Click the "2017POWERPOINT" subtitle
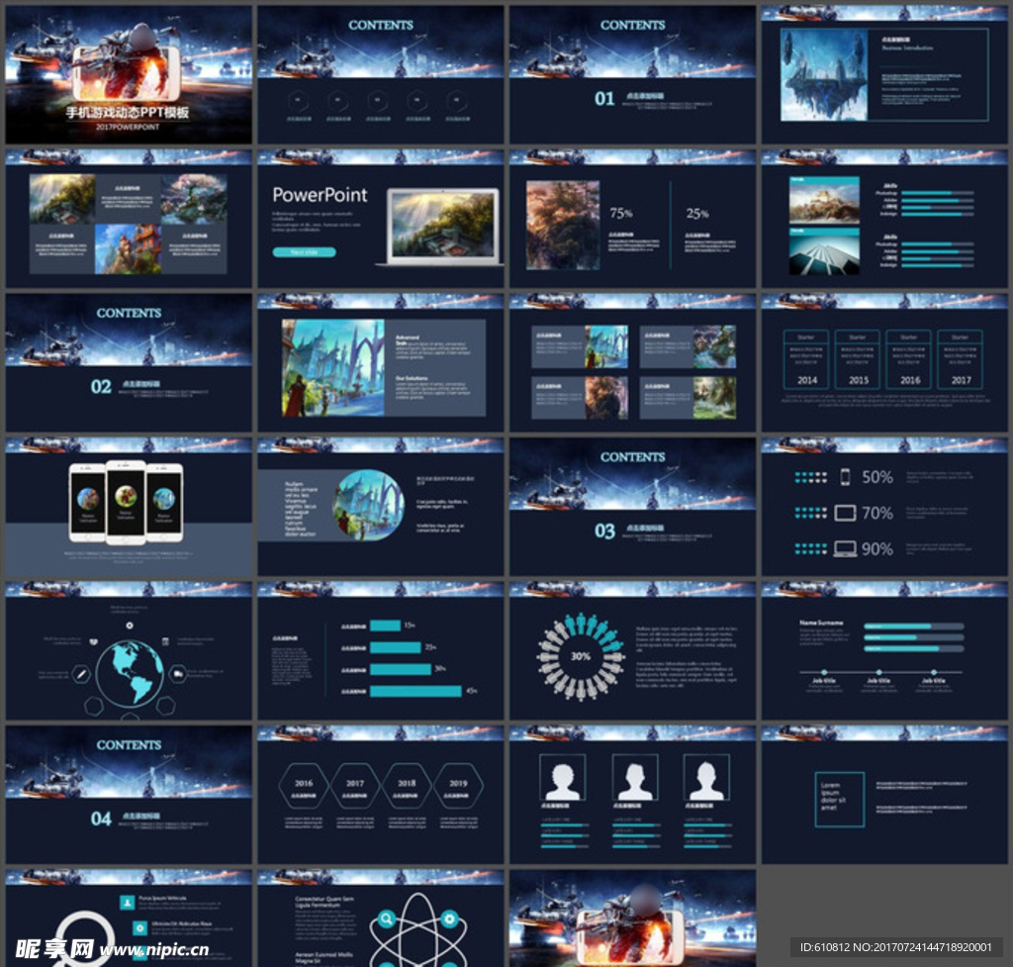The width and height of the screenshot is (1013, 967). (x=128, y=127)
